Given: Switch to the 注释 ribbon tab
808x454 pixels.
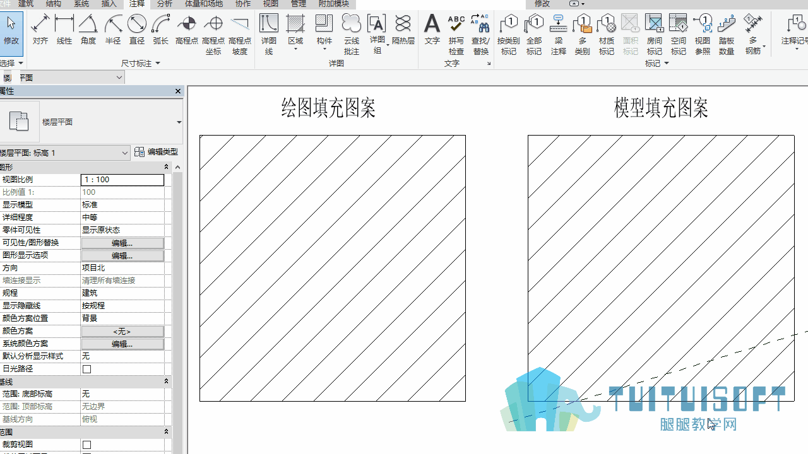Looking at the screenshot, I should coord(137,4).
